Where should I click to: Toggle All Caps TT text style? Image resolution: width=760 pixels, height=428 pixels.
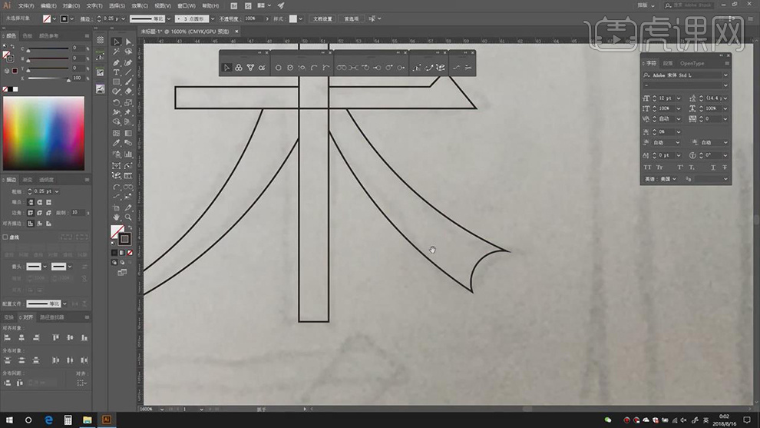[x=647, y=168]
